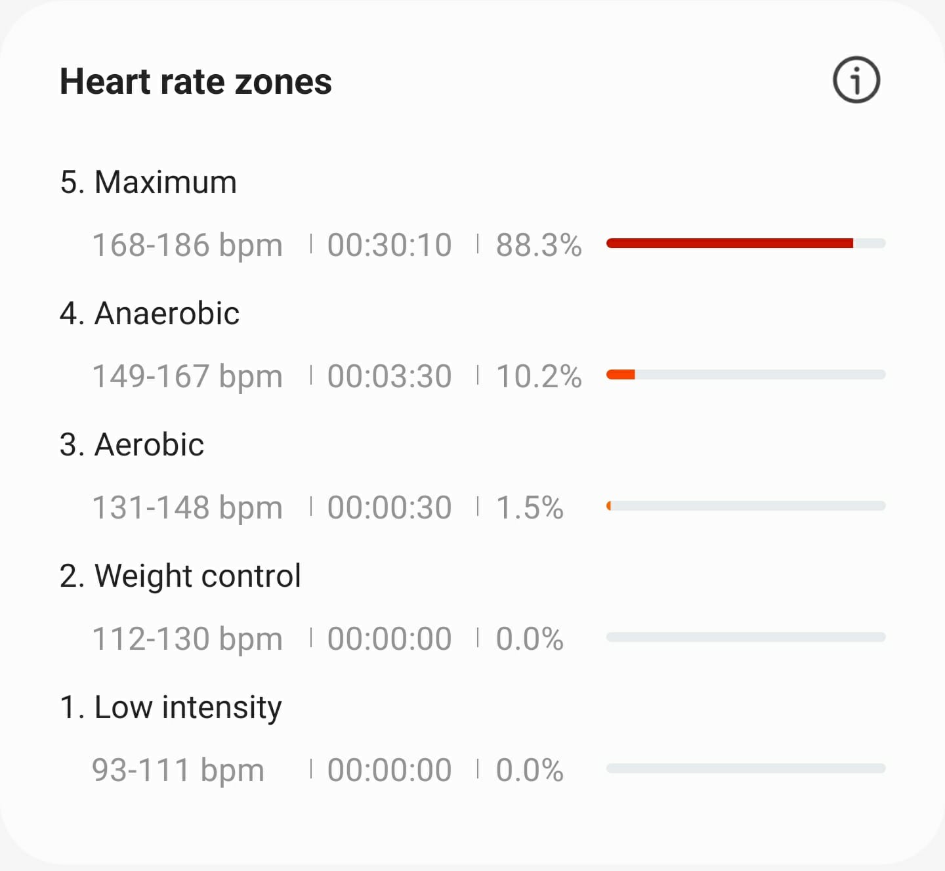Tap the Anaerobic zone progress bar
This screenshot has width=945, height=871.
click(x=745, y=374)
